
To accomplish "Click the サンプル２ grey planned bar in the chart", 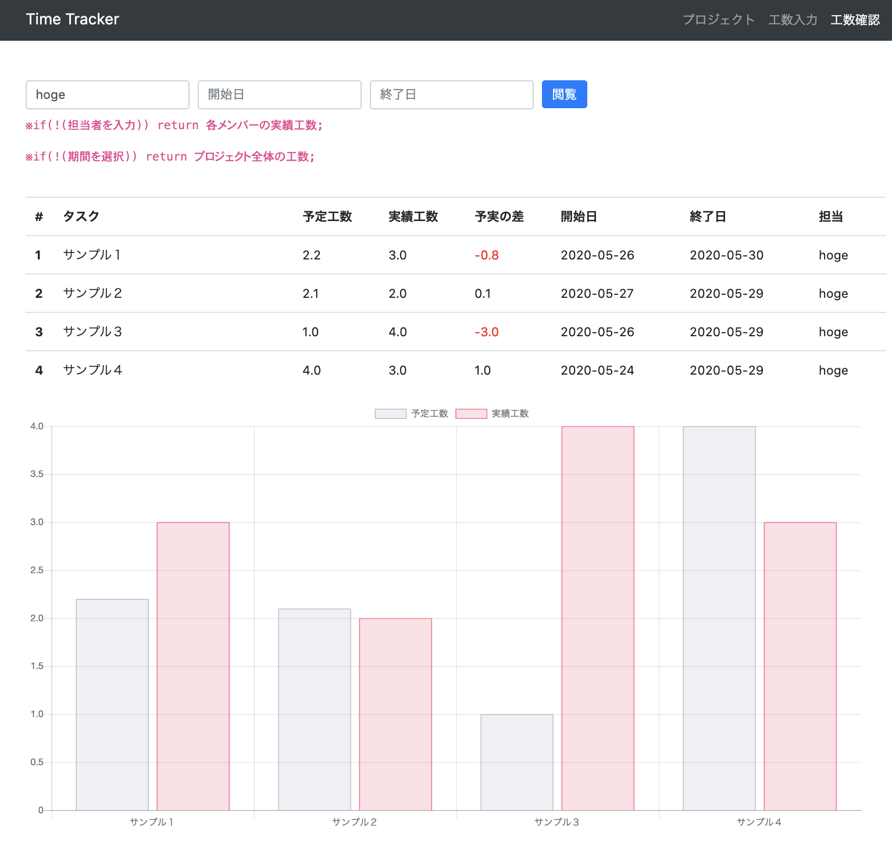I will [315, 710].
